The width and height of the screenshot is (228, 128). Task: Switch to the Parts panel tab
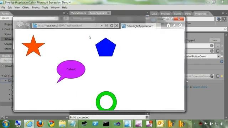[188, 14]
